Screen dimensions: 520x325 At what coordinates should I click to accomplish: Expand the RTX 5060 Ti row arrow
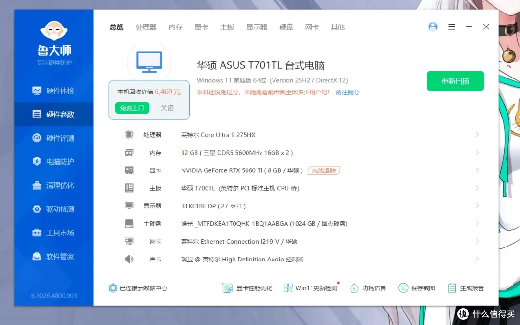[x=477, y=170]
